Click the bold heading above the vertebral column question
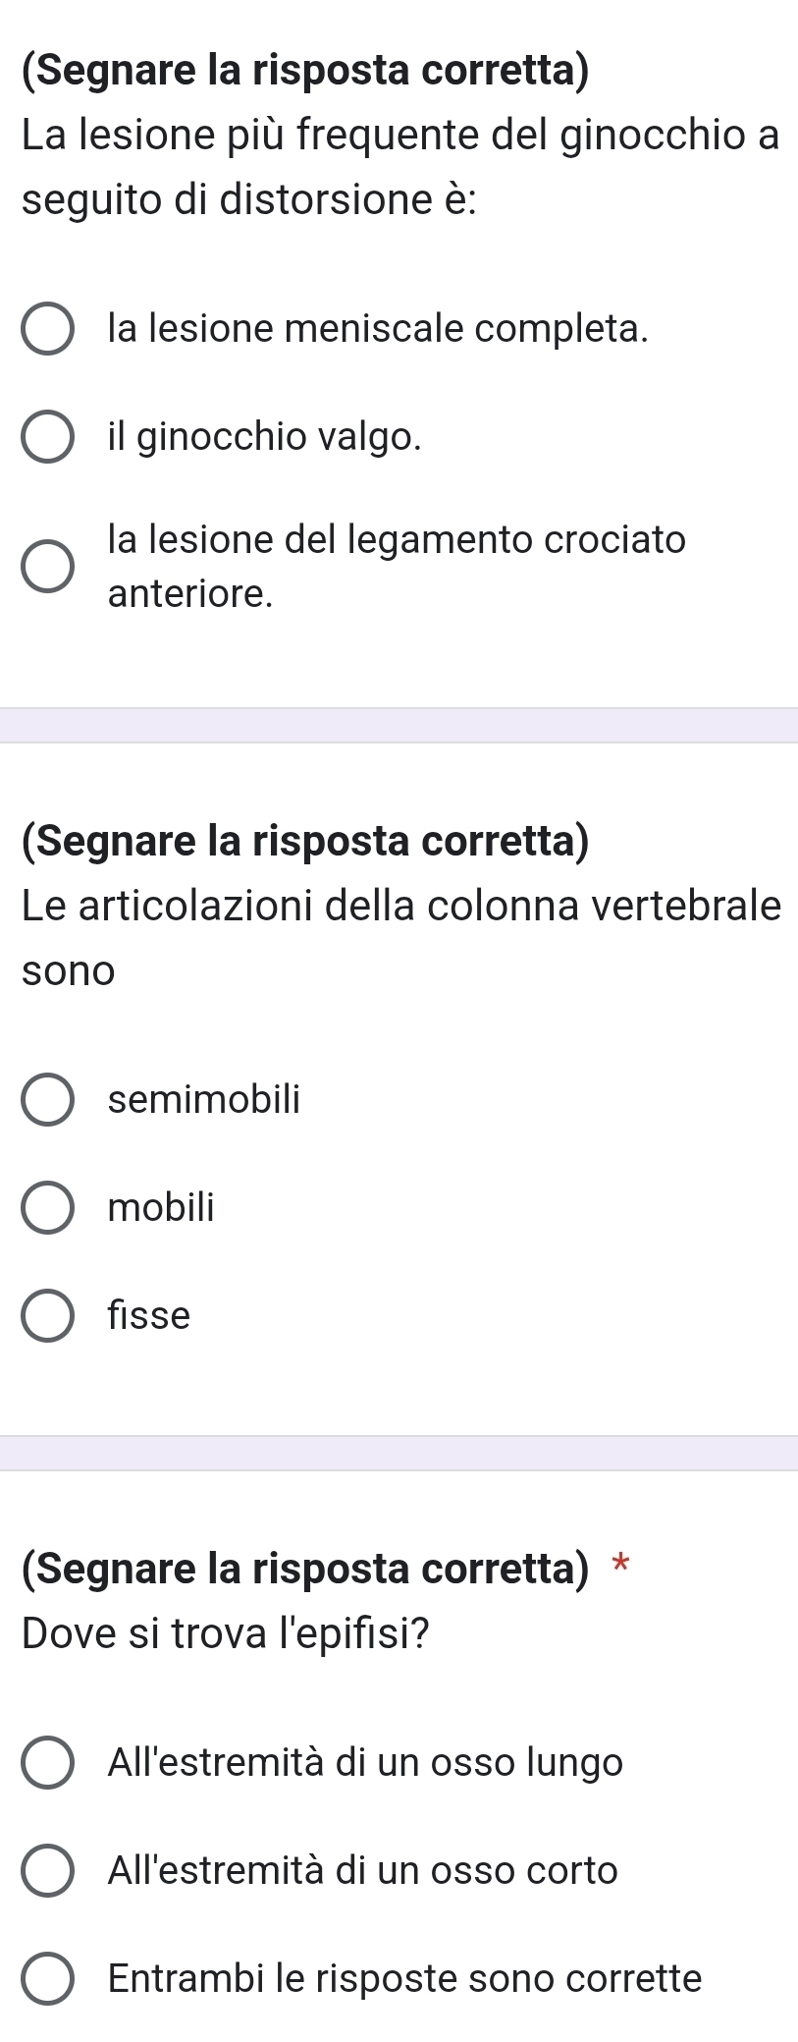Image resolution: width=798 pixels, height=2042 pixels. [305, 842]
